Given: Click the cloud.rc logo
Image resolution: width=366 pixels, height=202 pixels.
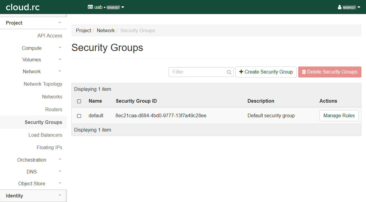Looking at the screenshot, I should pyautogui.click(x=23, y=7).
